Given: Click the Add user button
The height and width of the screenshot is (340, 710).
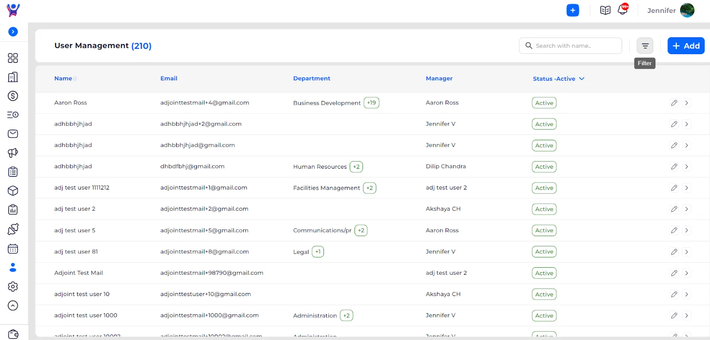Looking at the screenshot, I should (686, 46).
